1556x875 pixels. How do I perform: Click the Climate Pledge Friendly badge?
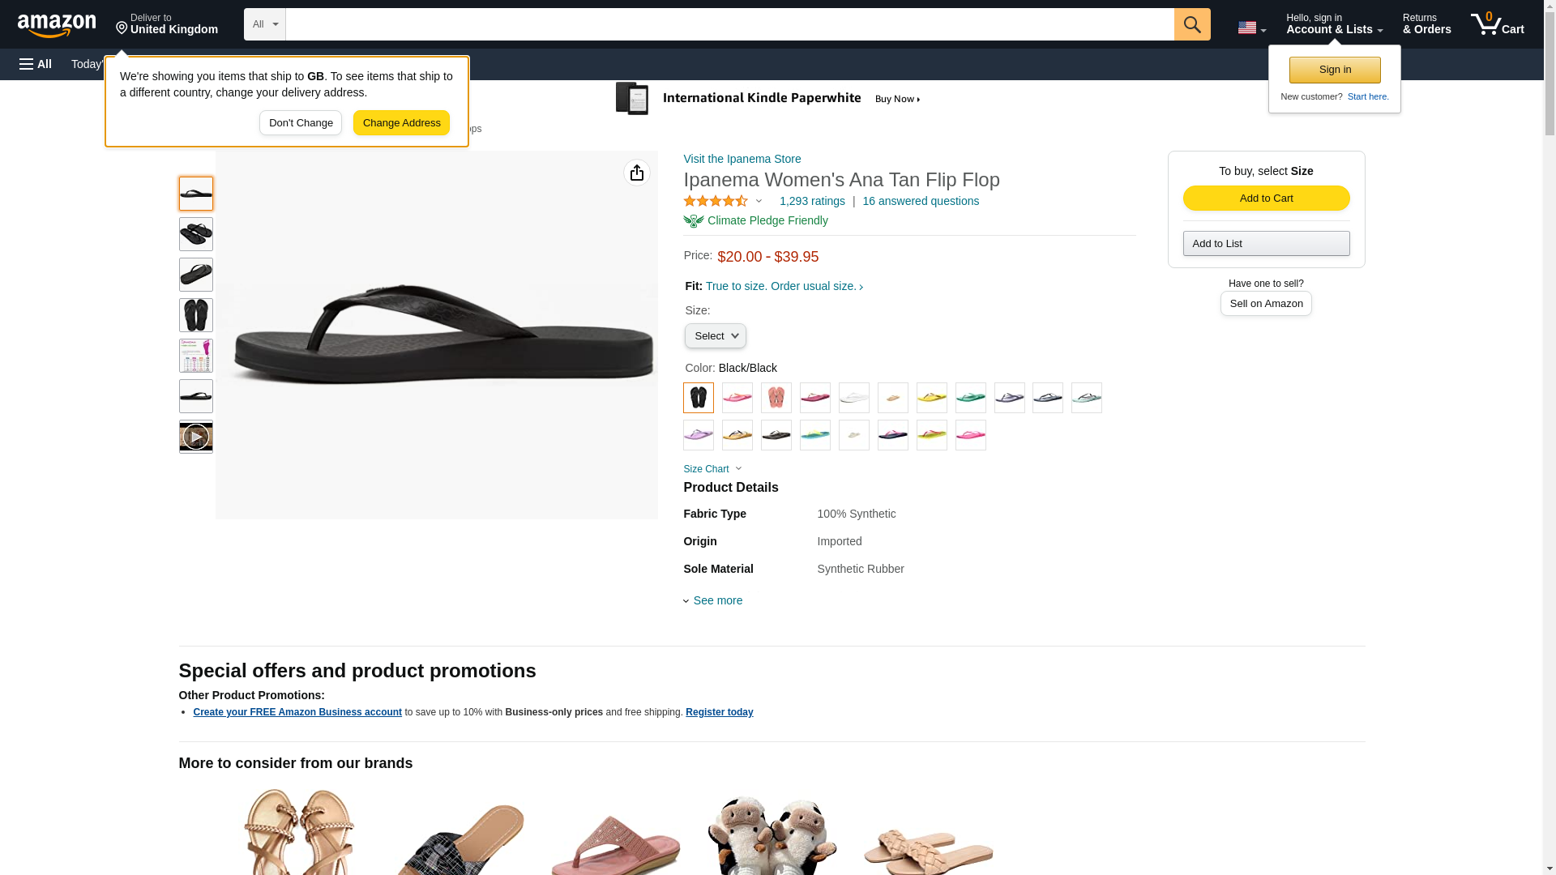click(756, 220)
